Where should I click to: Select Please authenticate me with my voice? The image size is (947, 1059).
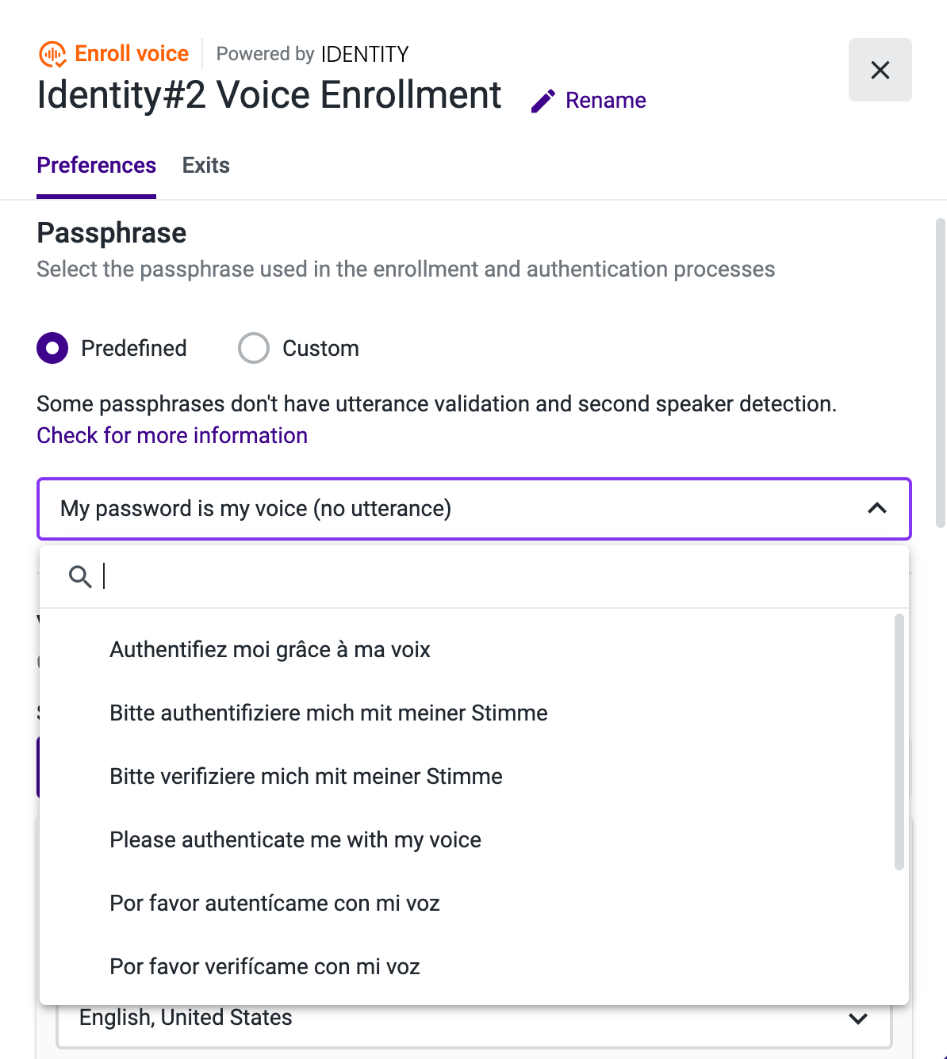[x=295, y=839]
